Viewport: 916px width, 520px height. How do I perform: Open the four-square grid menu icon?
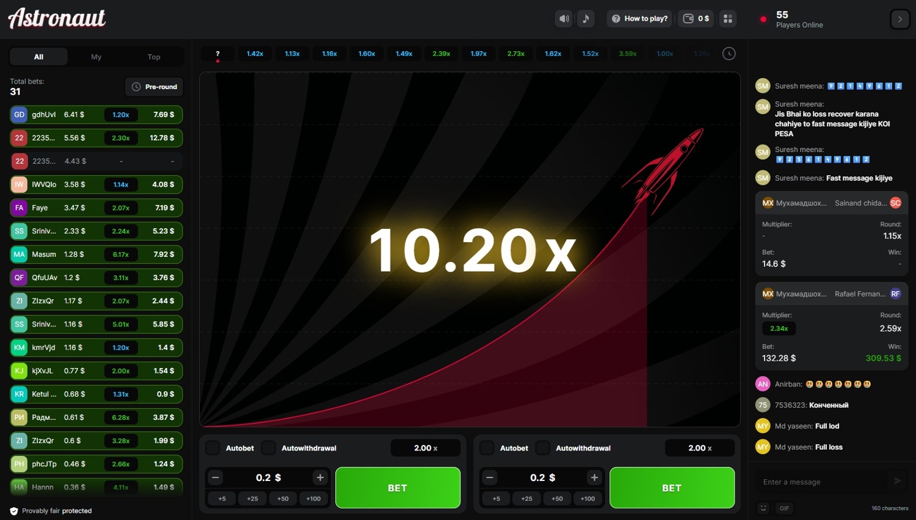[x=727, y=19]
